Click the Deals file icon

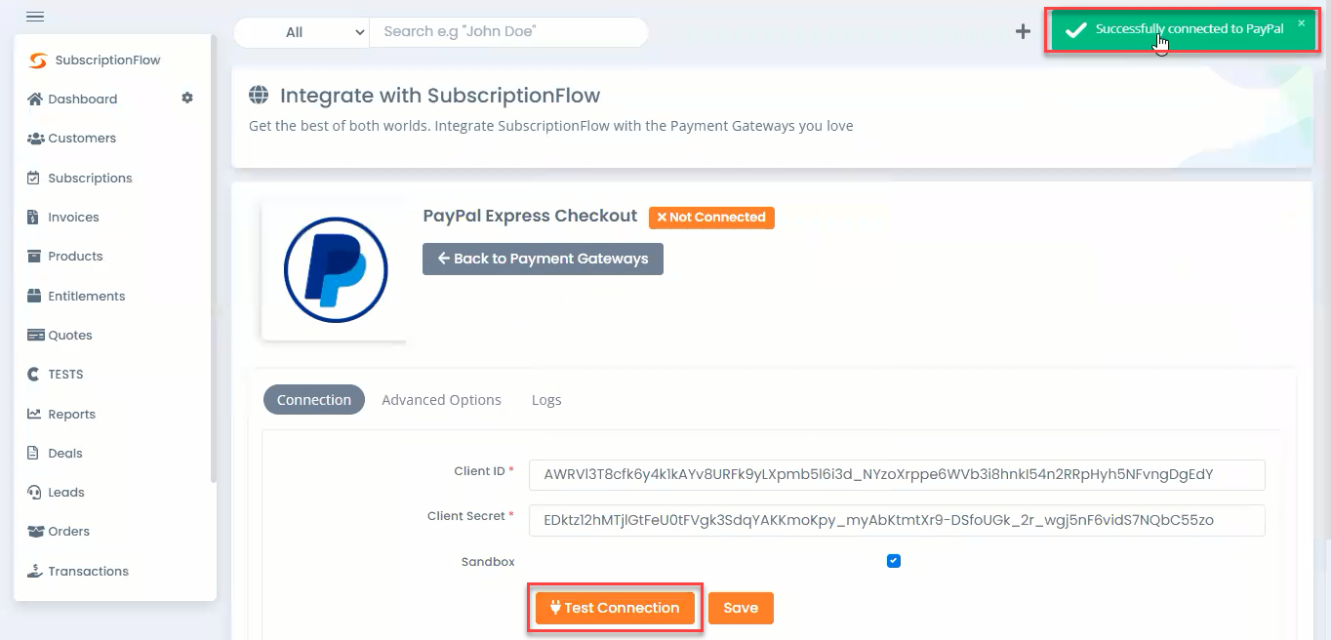32,453
